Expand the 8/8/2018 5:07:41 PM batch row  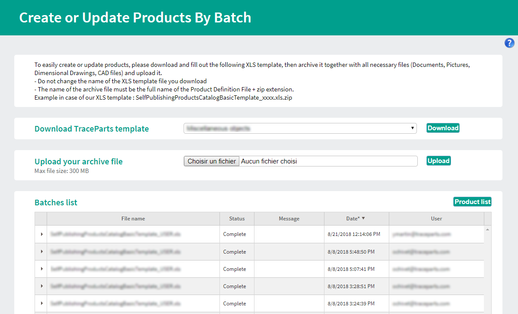click(x=41, y=269)
